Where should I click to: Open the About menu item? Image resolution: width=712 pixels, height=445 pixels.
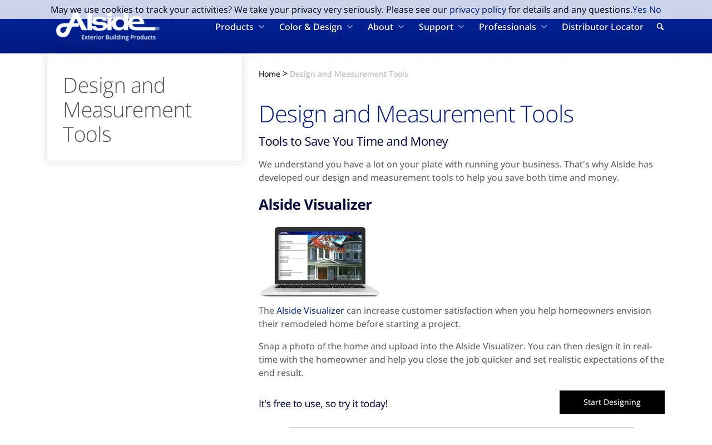click(380, 27)
